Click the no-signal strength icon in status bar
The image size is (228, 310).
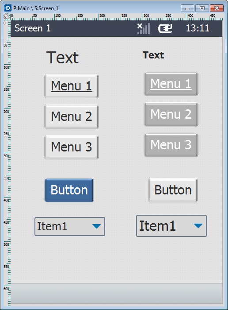pyautogui.click(x=144, y=29)
